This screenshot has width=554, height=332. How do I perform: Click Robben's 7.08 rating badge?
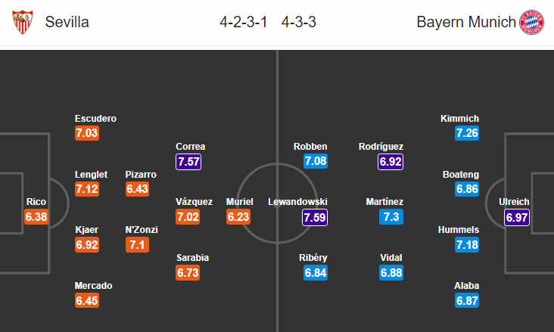coord(314,162)
